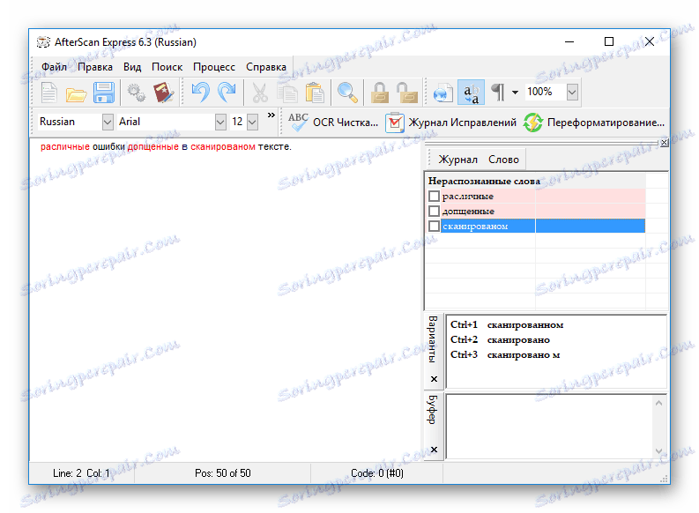
Task: Create a new document with the blank page icon
Action: point(49,93)
